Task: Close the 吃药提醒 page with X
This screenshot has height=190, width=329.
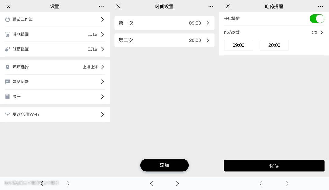Action: coord(228,6)
